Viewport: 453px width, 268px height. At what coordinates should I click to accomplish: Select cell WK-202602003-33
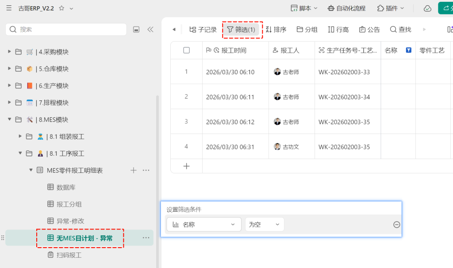tap(348, 72)
